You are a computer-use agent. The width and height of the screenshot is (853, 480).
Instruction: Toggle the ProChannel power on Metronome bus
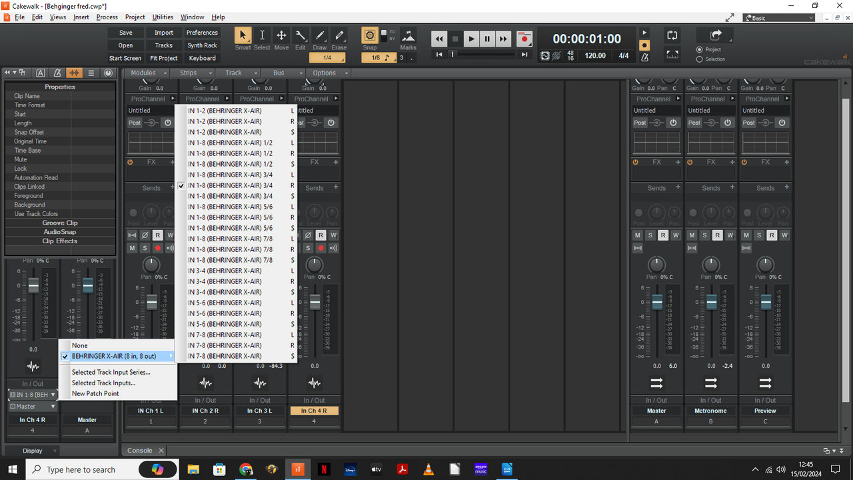[x=728, y=123]
